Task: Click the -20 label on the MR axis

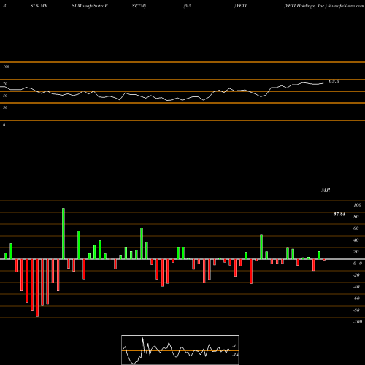Action: (356, 275)
